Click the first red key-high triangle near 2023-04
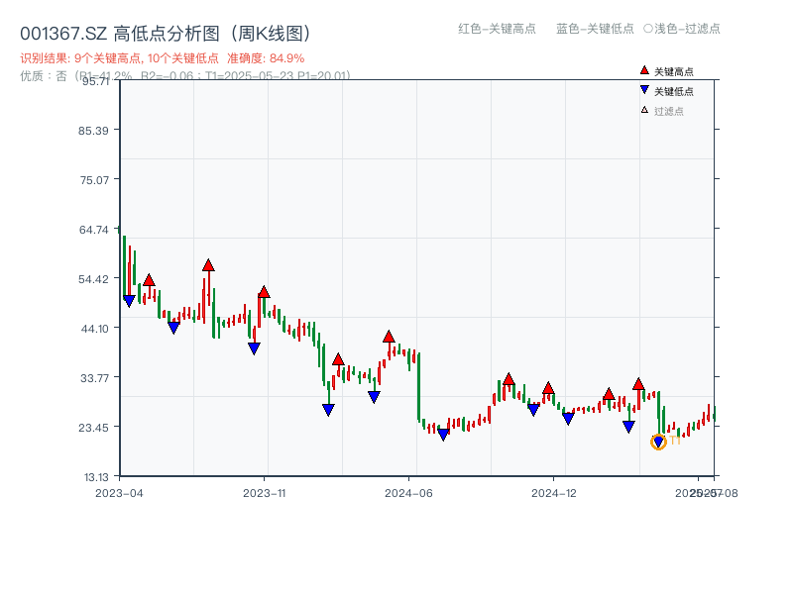Viewport: 793px width, 594px height. [147, 280]
